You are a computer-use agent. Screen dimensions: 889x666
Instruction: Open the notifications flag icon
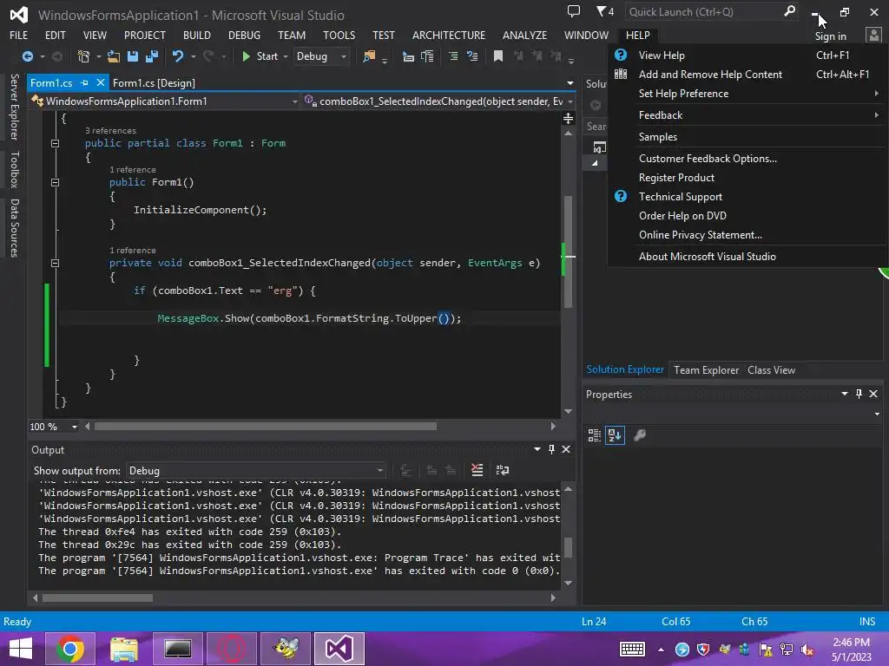605,11
